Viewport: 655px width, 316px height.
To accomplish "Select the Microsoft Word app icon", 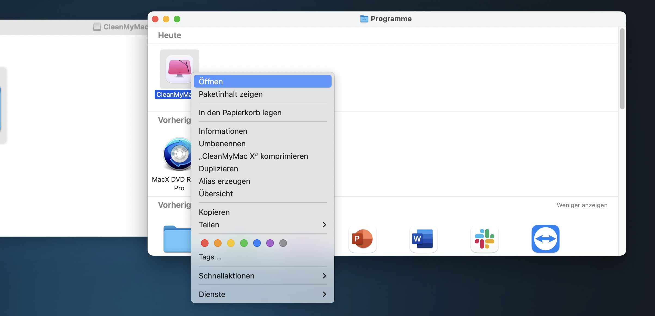I will pyautogui.click(x=423, y=239).
